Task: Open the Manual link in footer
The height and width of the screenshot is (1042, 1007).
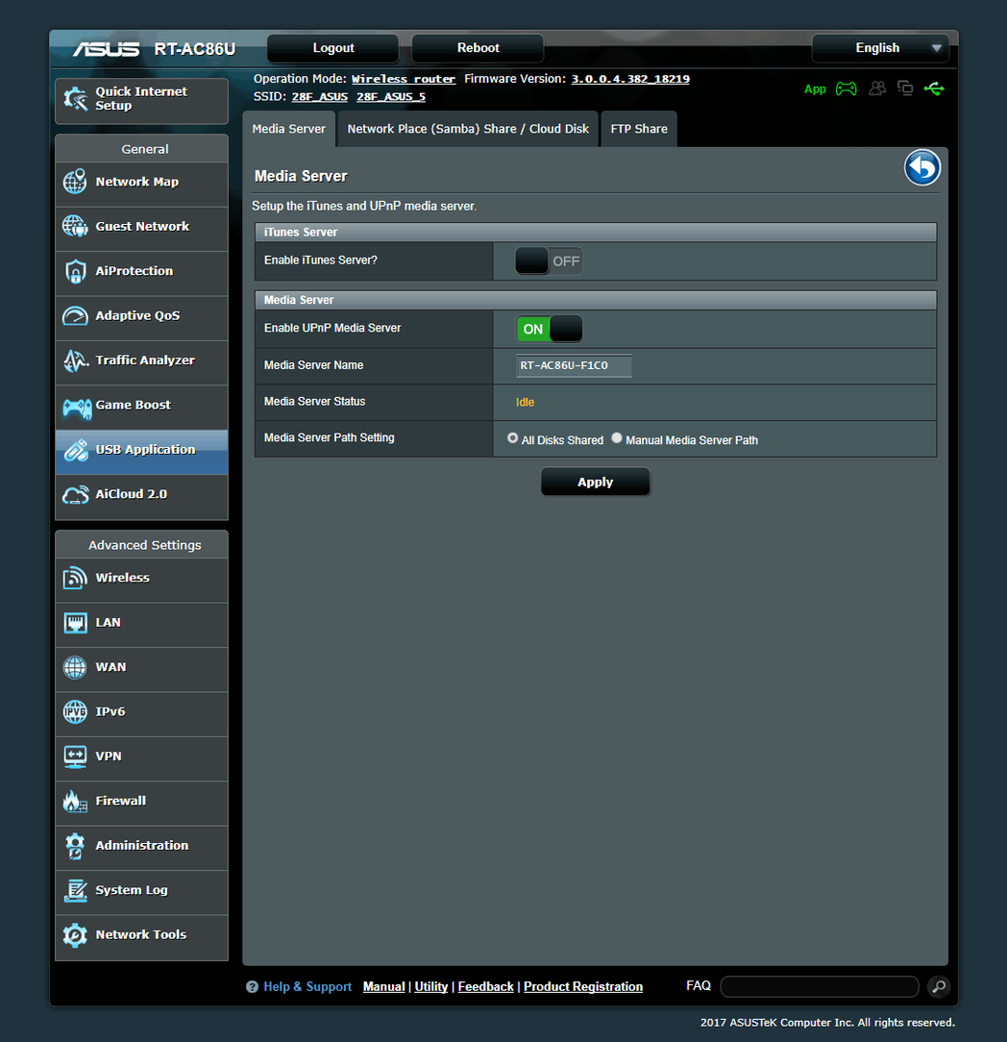Action: pos(384,987)
